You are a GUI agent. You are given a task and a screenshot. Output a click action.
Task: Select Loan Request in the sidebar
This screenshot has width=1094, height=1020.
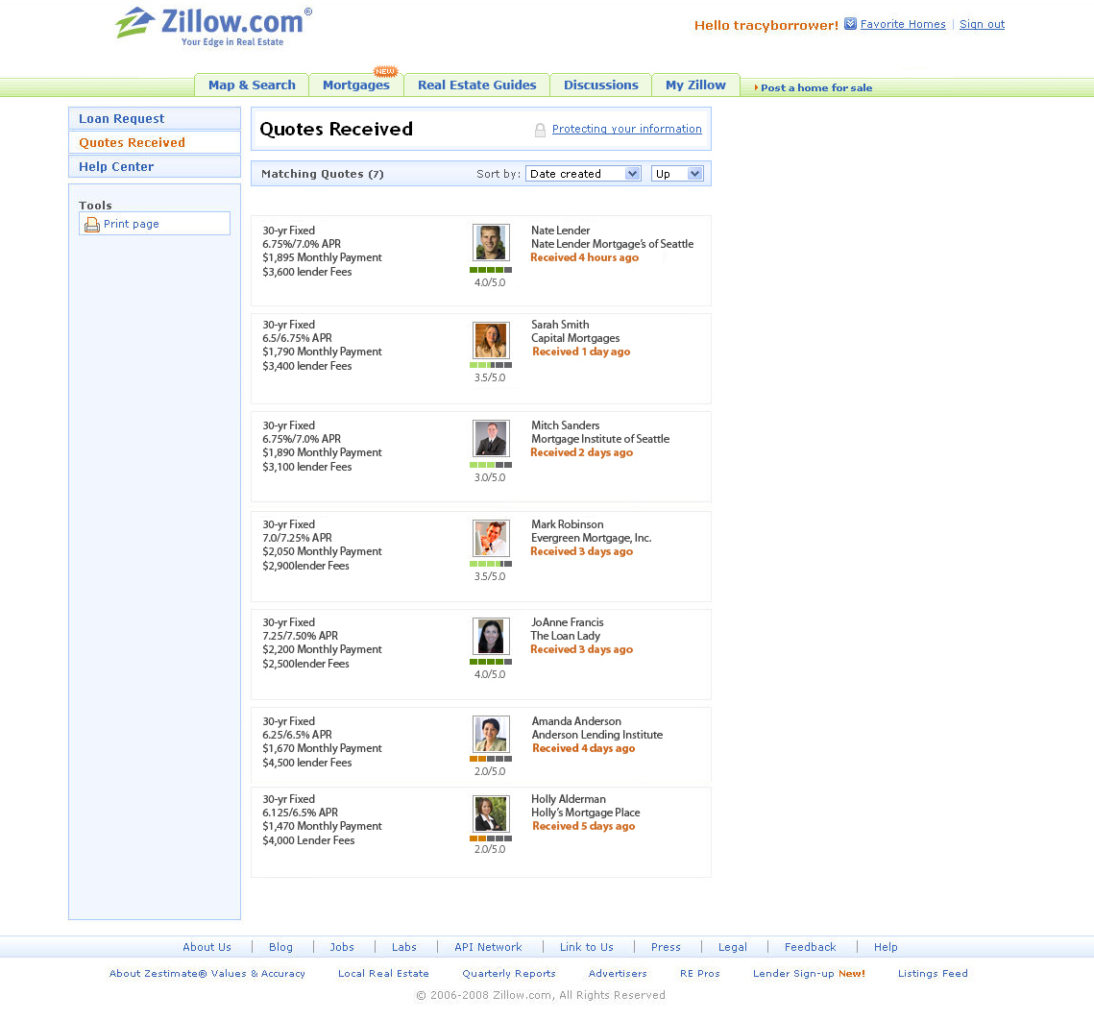(x=155, y=118)
